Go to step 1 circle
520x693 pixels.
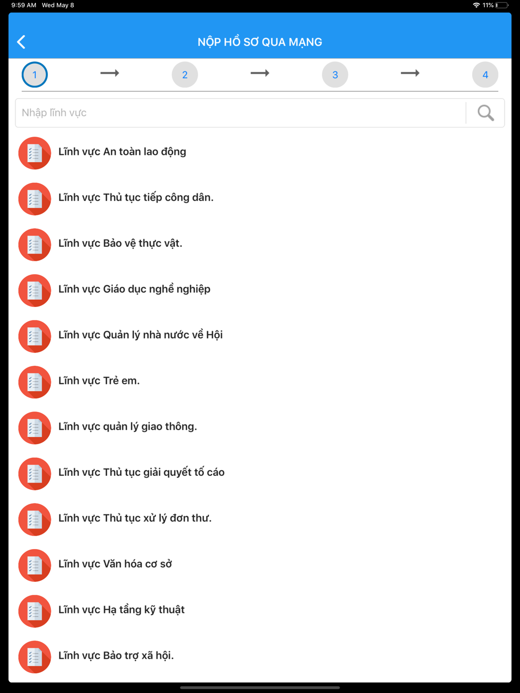pos(35,75)
